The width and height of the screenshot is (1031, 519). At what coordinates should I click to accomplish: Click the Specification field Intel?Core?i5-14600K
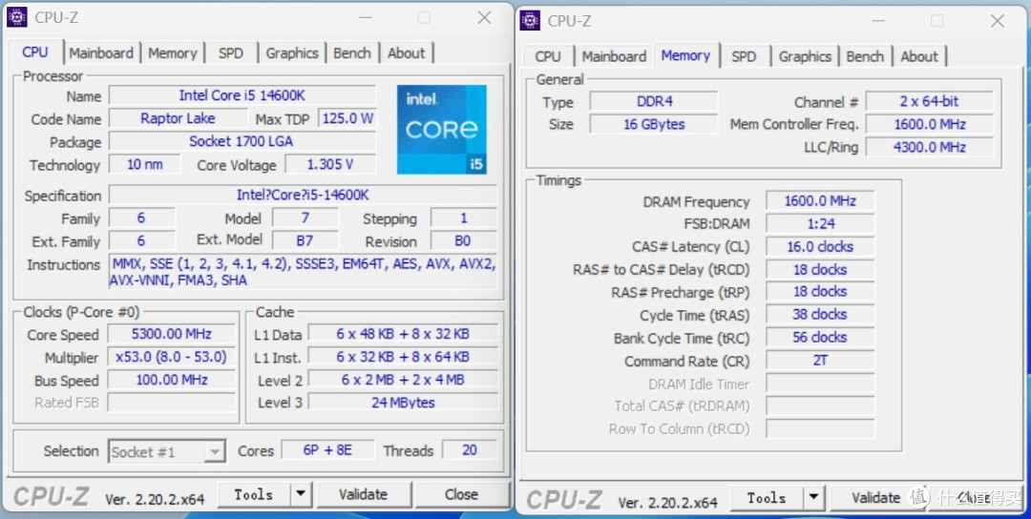click(303, 196)
